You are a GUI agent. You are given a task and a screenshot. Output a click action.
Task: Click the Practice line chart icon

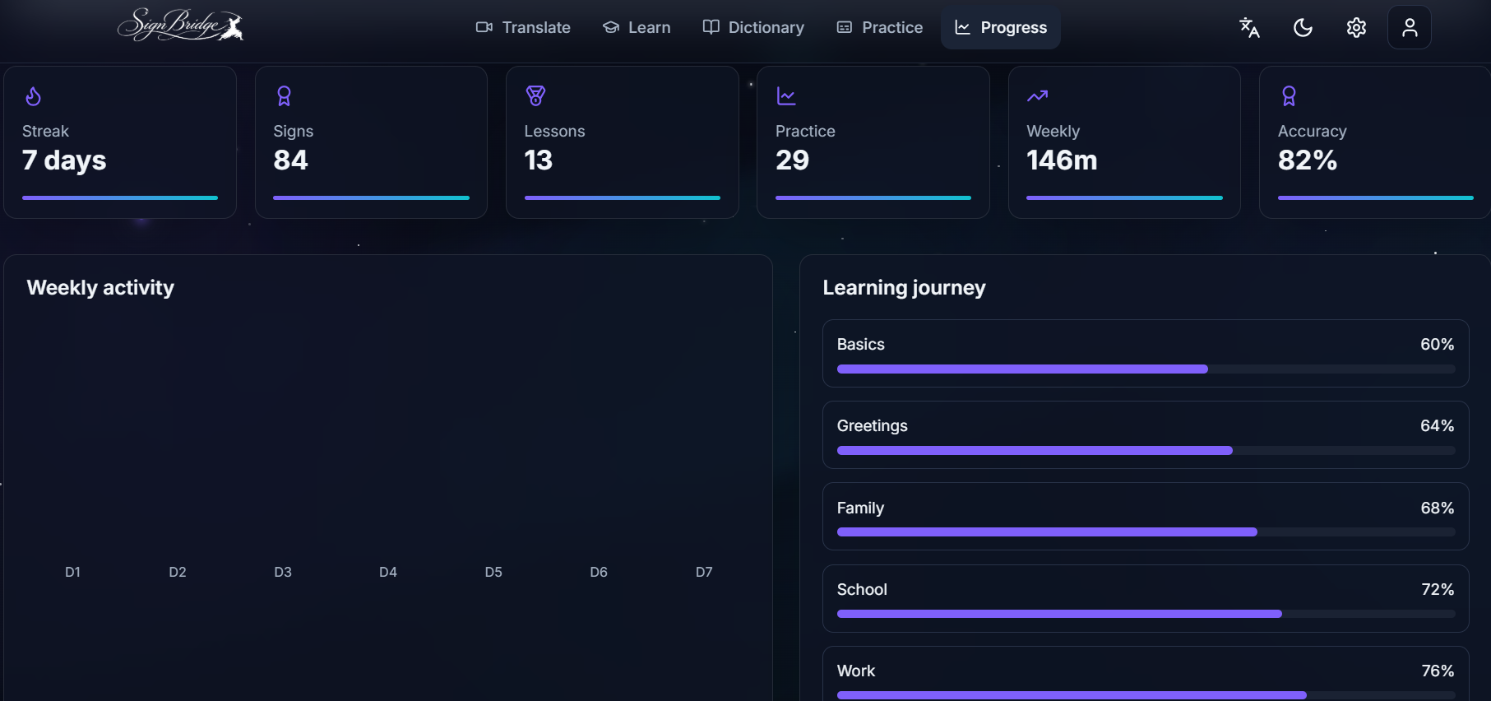coord(786,96)
